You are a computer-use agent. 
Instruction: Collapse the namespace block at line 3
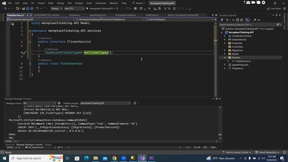pos(30,31)
